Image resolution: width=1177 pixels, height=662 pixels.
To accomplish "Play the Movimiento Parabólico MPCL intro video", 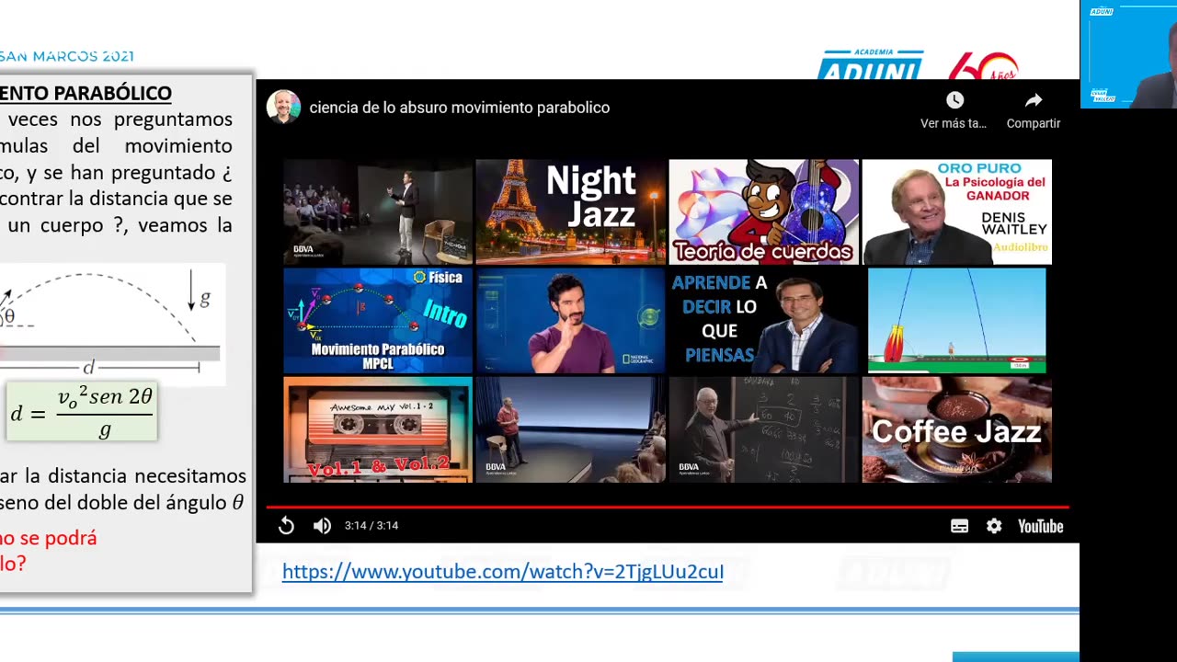I will click(x=378, y=321).
